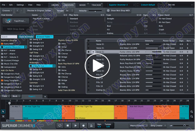Viewport: 195px width, 131px height.
Task: Open the File menu
Action: tap(4, 5)
